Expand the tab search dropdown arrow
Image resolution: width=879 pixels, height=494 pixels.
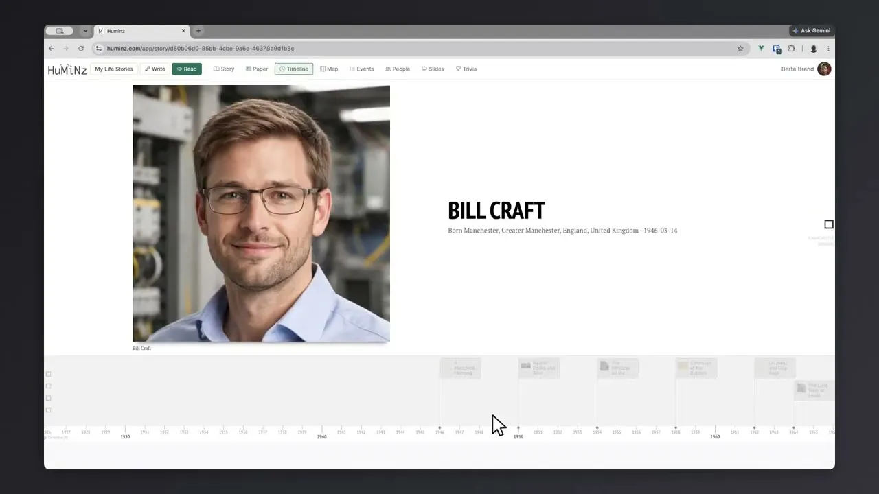click(x=85, y=31)
